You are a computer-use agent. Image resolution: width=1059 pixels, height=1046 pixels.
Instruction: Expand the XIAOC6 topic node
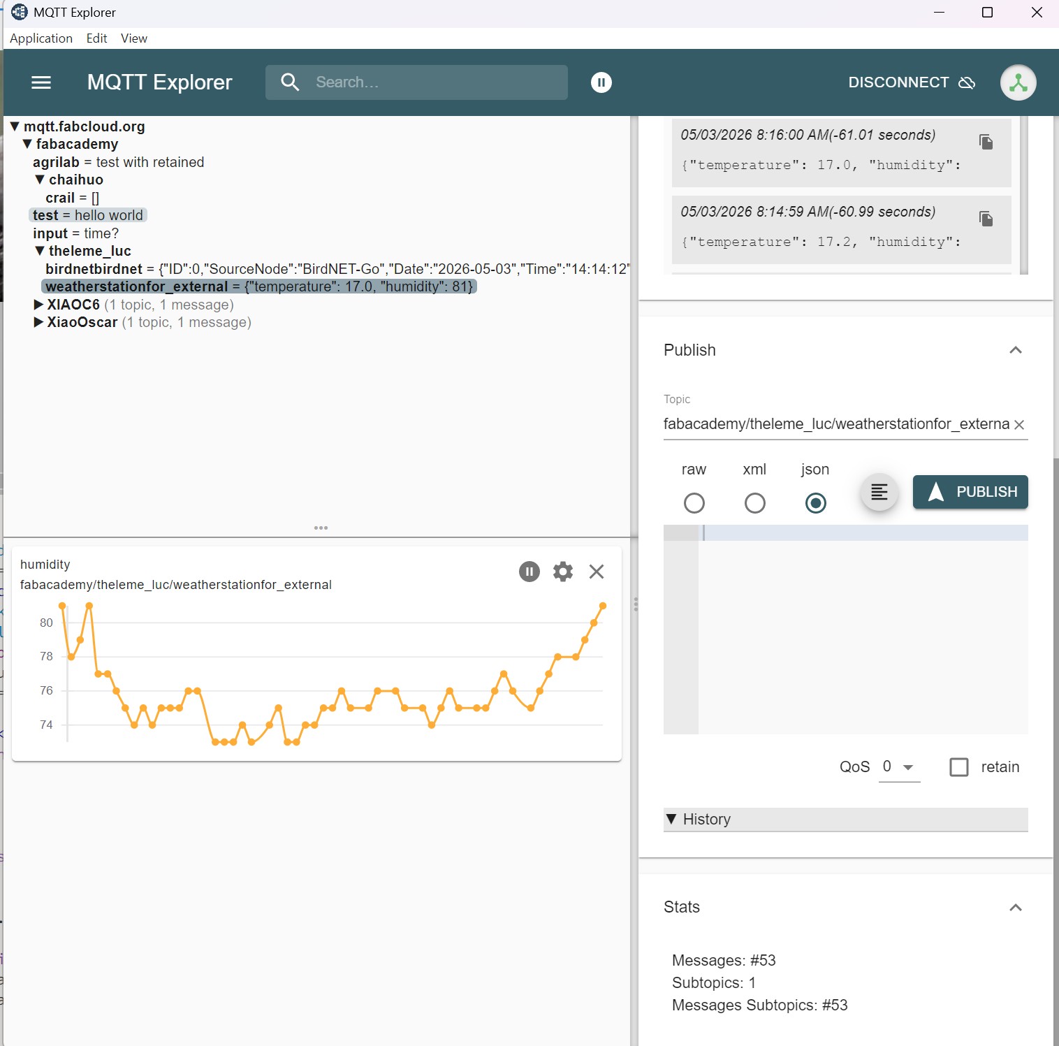tap(39, 305)
